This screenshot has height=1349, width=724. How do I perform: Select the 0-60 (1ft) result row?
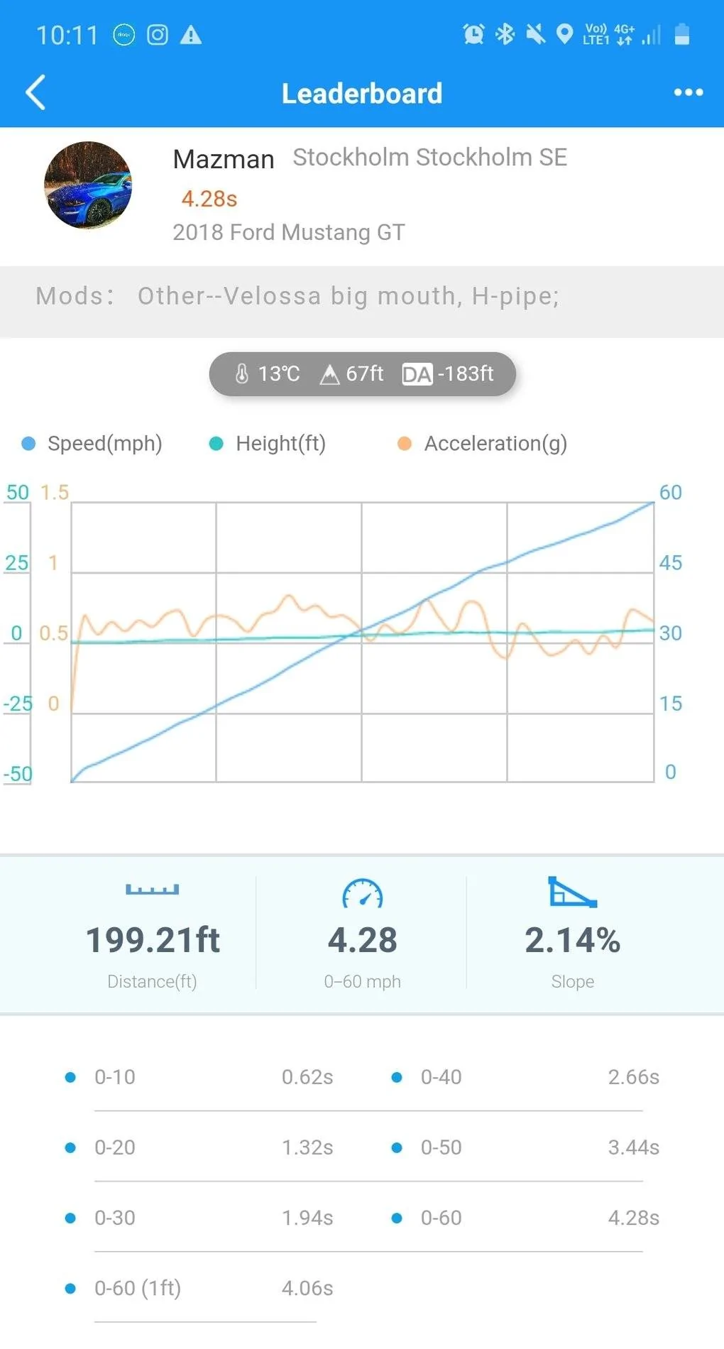click(x=199, y=1288)
